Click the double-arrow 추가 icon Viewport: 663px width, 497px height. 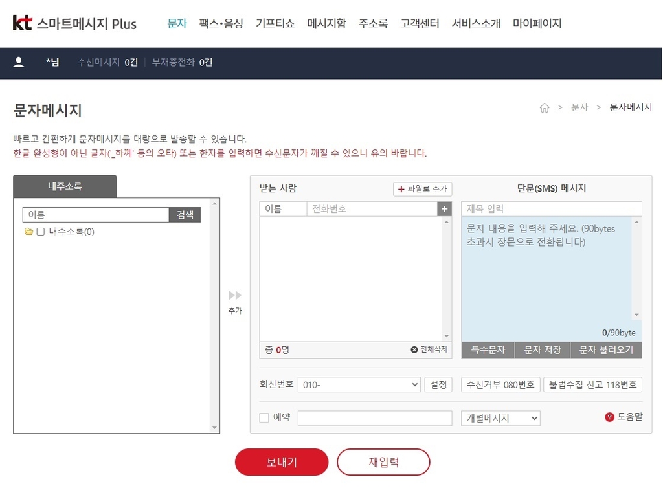coord(235,295)
